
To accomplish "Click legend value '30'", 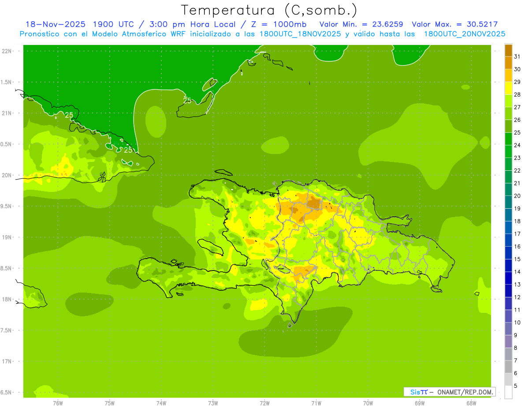I will tap(517, 69).
